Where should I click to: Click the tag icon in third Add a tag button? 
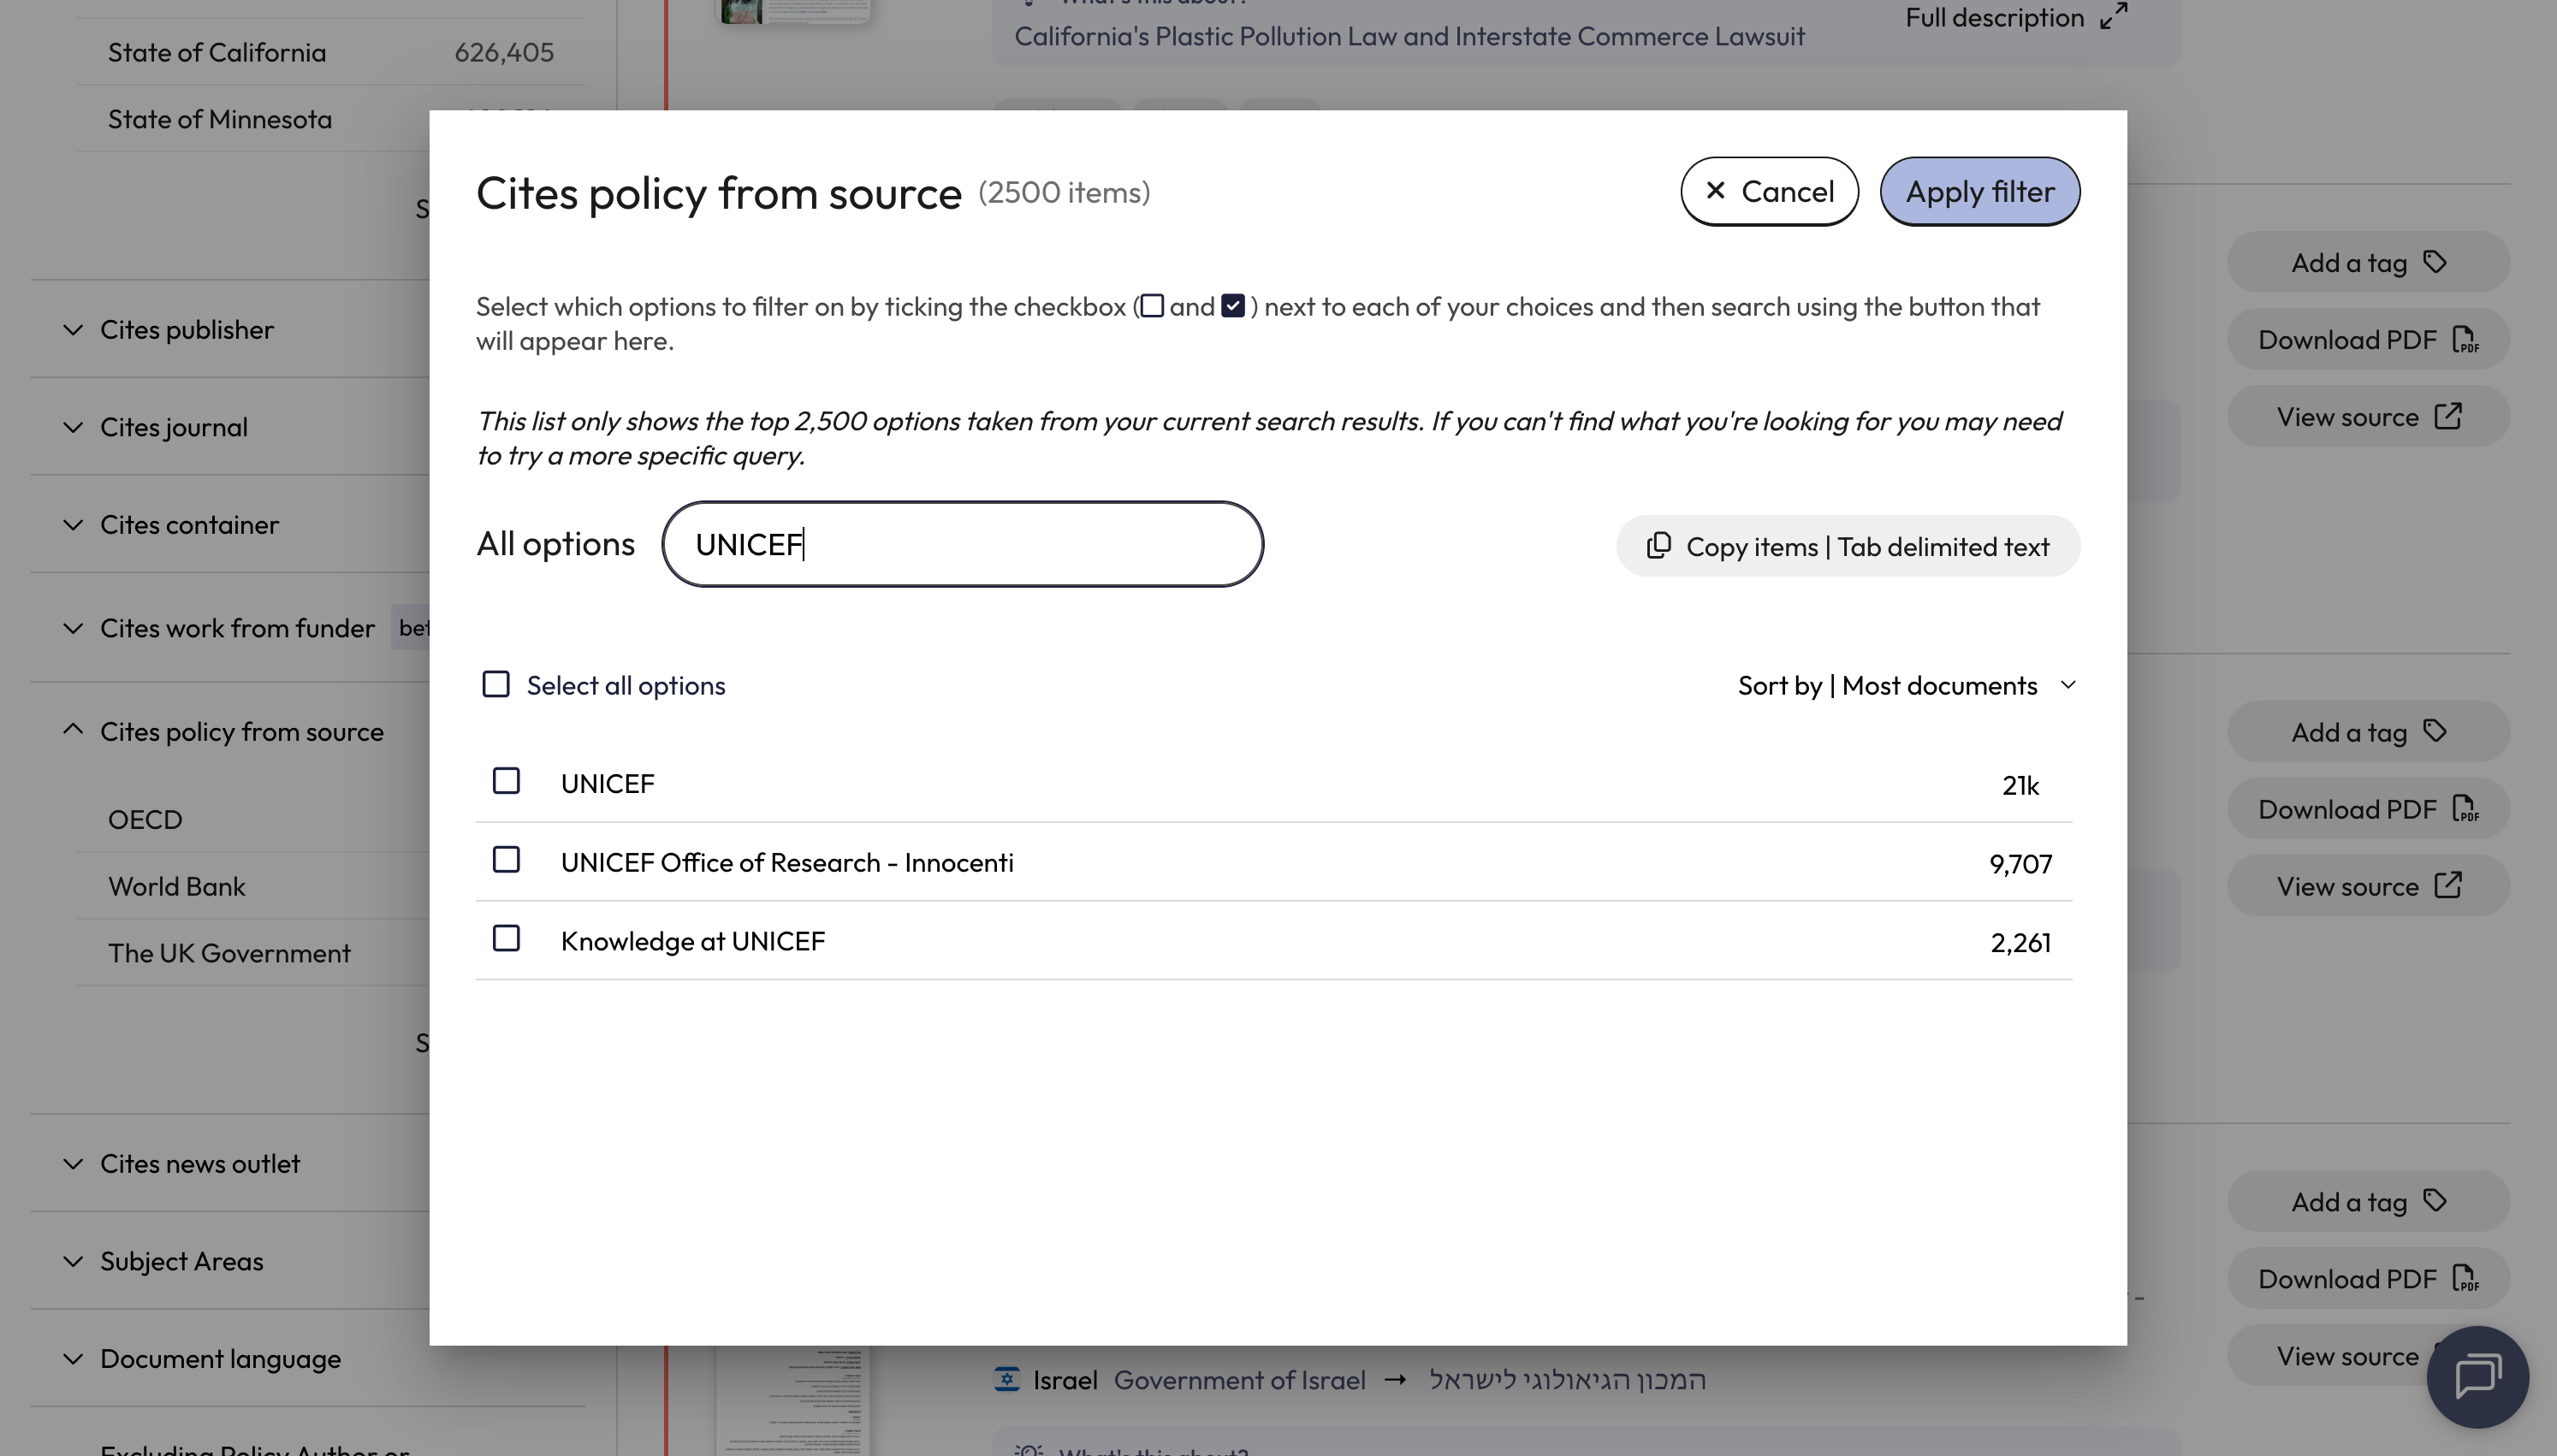[x=2435, y=1200]
